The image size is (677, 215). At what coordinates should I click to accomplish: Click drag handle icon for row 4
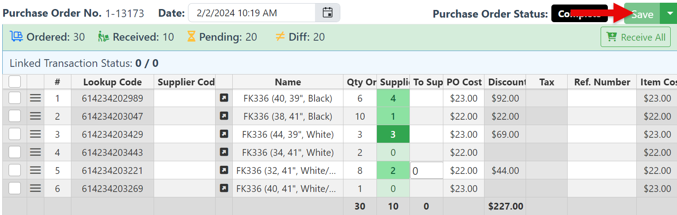[x=35, y=152]
